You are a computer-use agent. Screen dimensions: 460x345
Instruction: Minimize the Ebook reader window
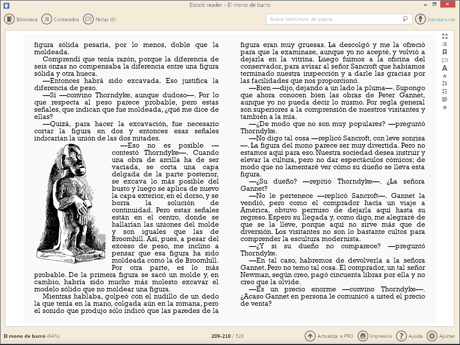pyautogui.click(x=425, y=5)
